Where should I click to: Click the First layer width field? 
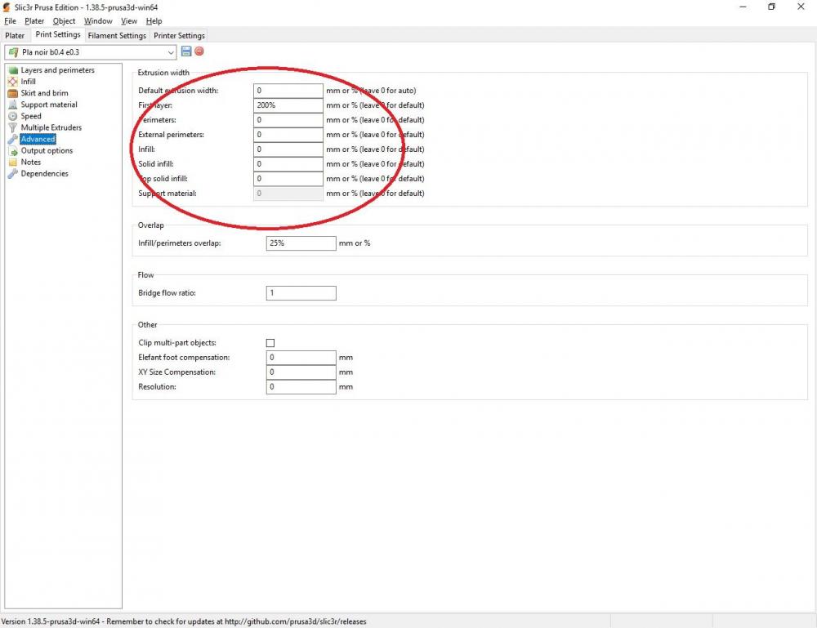(288, 105)
